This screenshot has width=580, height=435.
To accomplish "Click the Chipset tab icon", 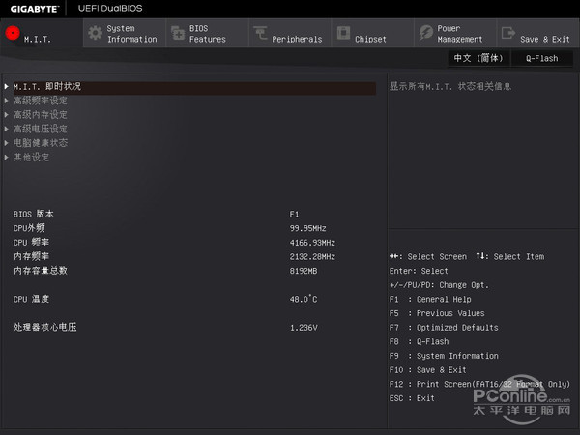I will pyautogui.click(x=343, y=34).
